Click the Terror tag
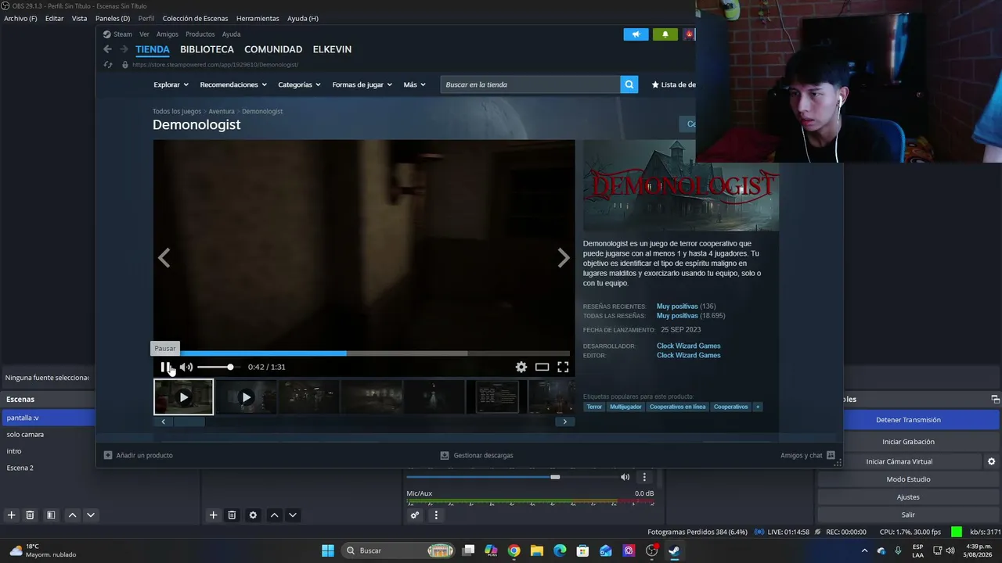Screen dimensions: 1002x563 595,407
